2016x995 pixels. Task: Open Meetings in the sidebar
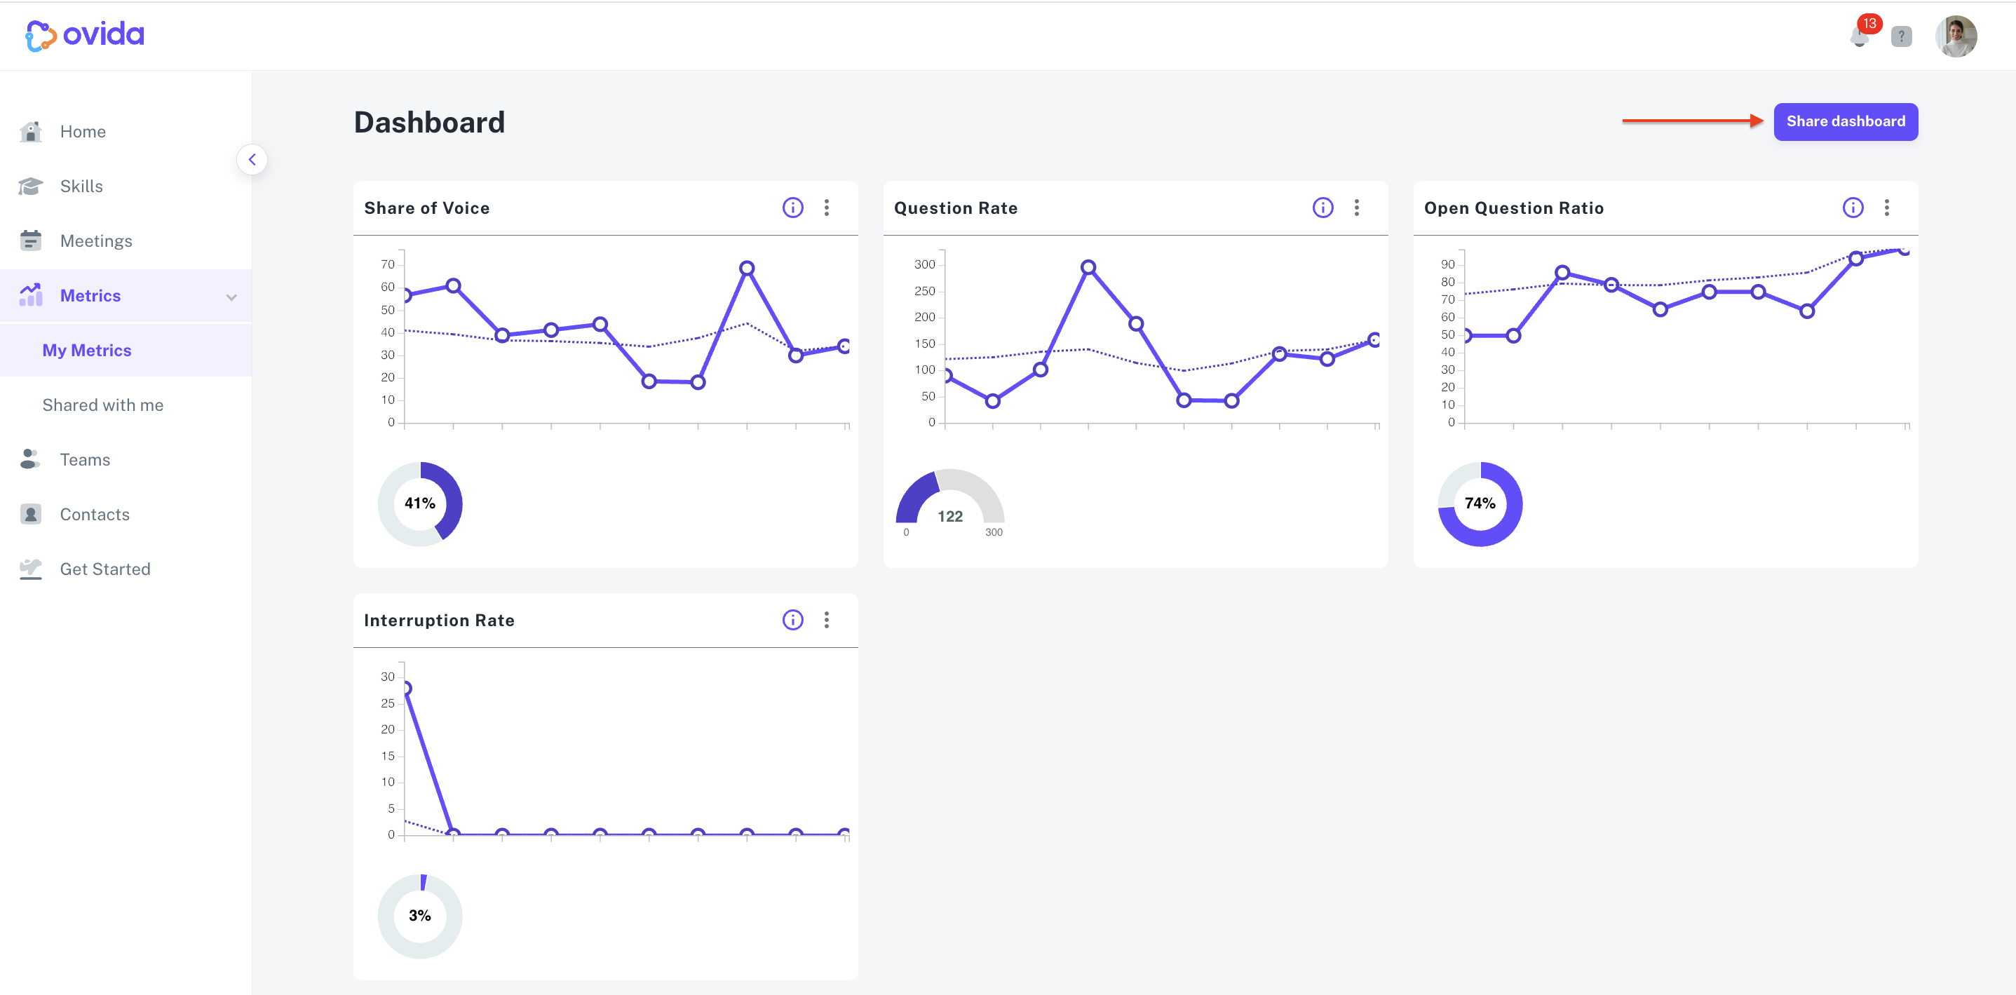click(96, 241)
